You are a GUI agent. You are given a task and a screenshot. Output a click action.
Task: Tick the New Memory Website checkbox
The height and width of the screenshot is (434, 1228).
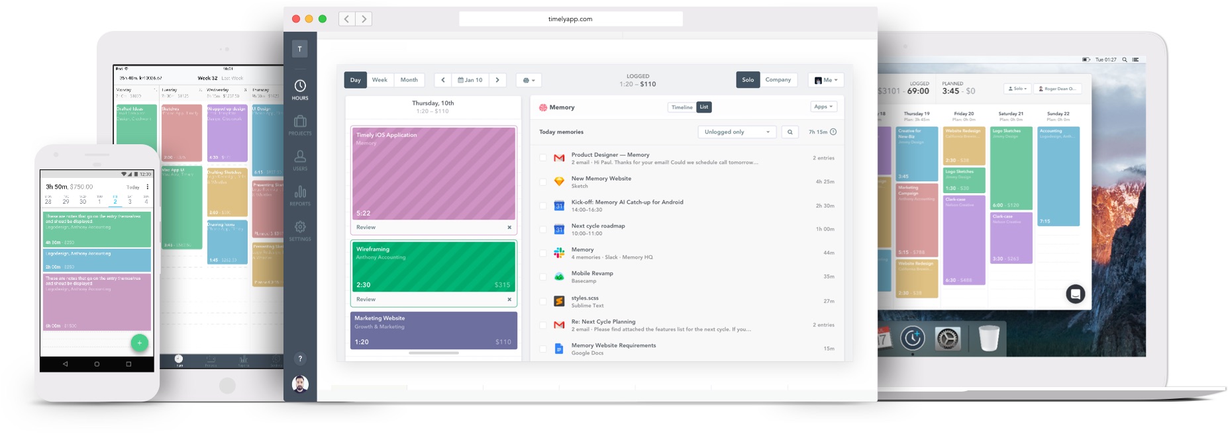(543, 182)
